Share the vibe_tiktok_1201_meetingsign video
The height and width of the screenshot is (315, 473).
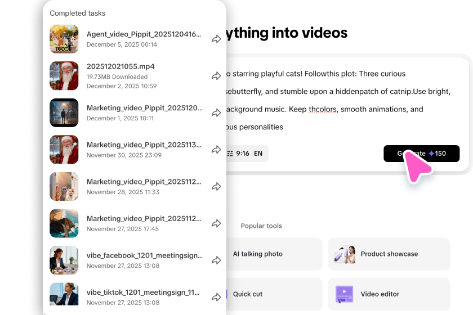point(216,298)
